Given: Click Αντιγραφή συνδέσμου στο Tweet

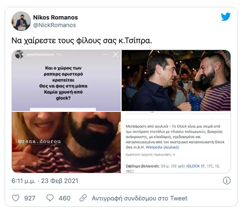Looking at the screenshot, I should pyautogui.click(x=139, y=198).
